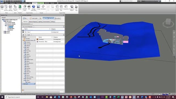Publish the model as NWD

click(x=20, y=7)
